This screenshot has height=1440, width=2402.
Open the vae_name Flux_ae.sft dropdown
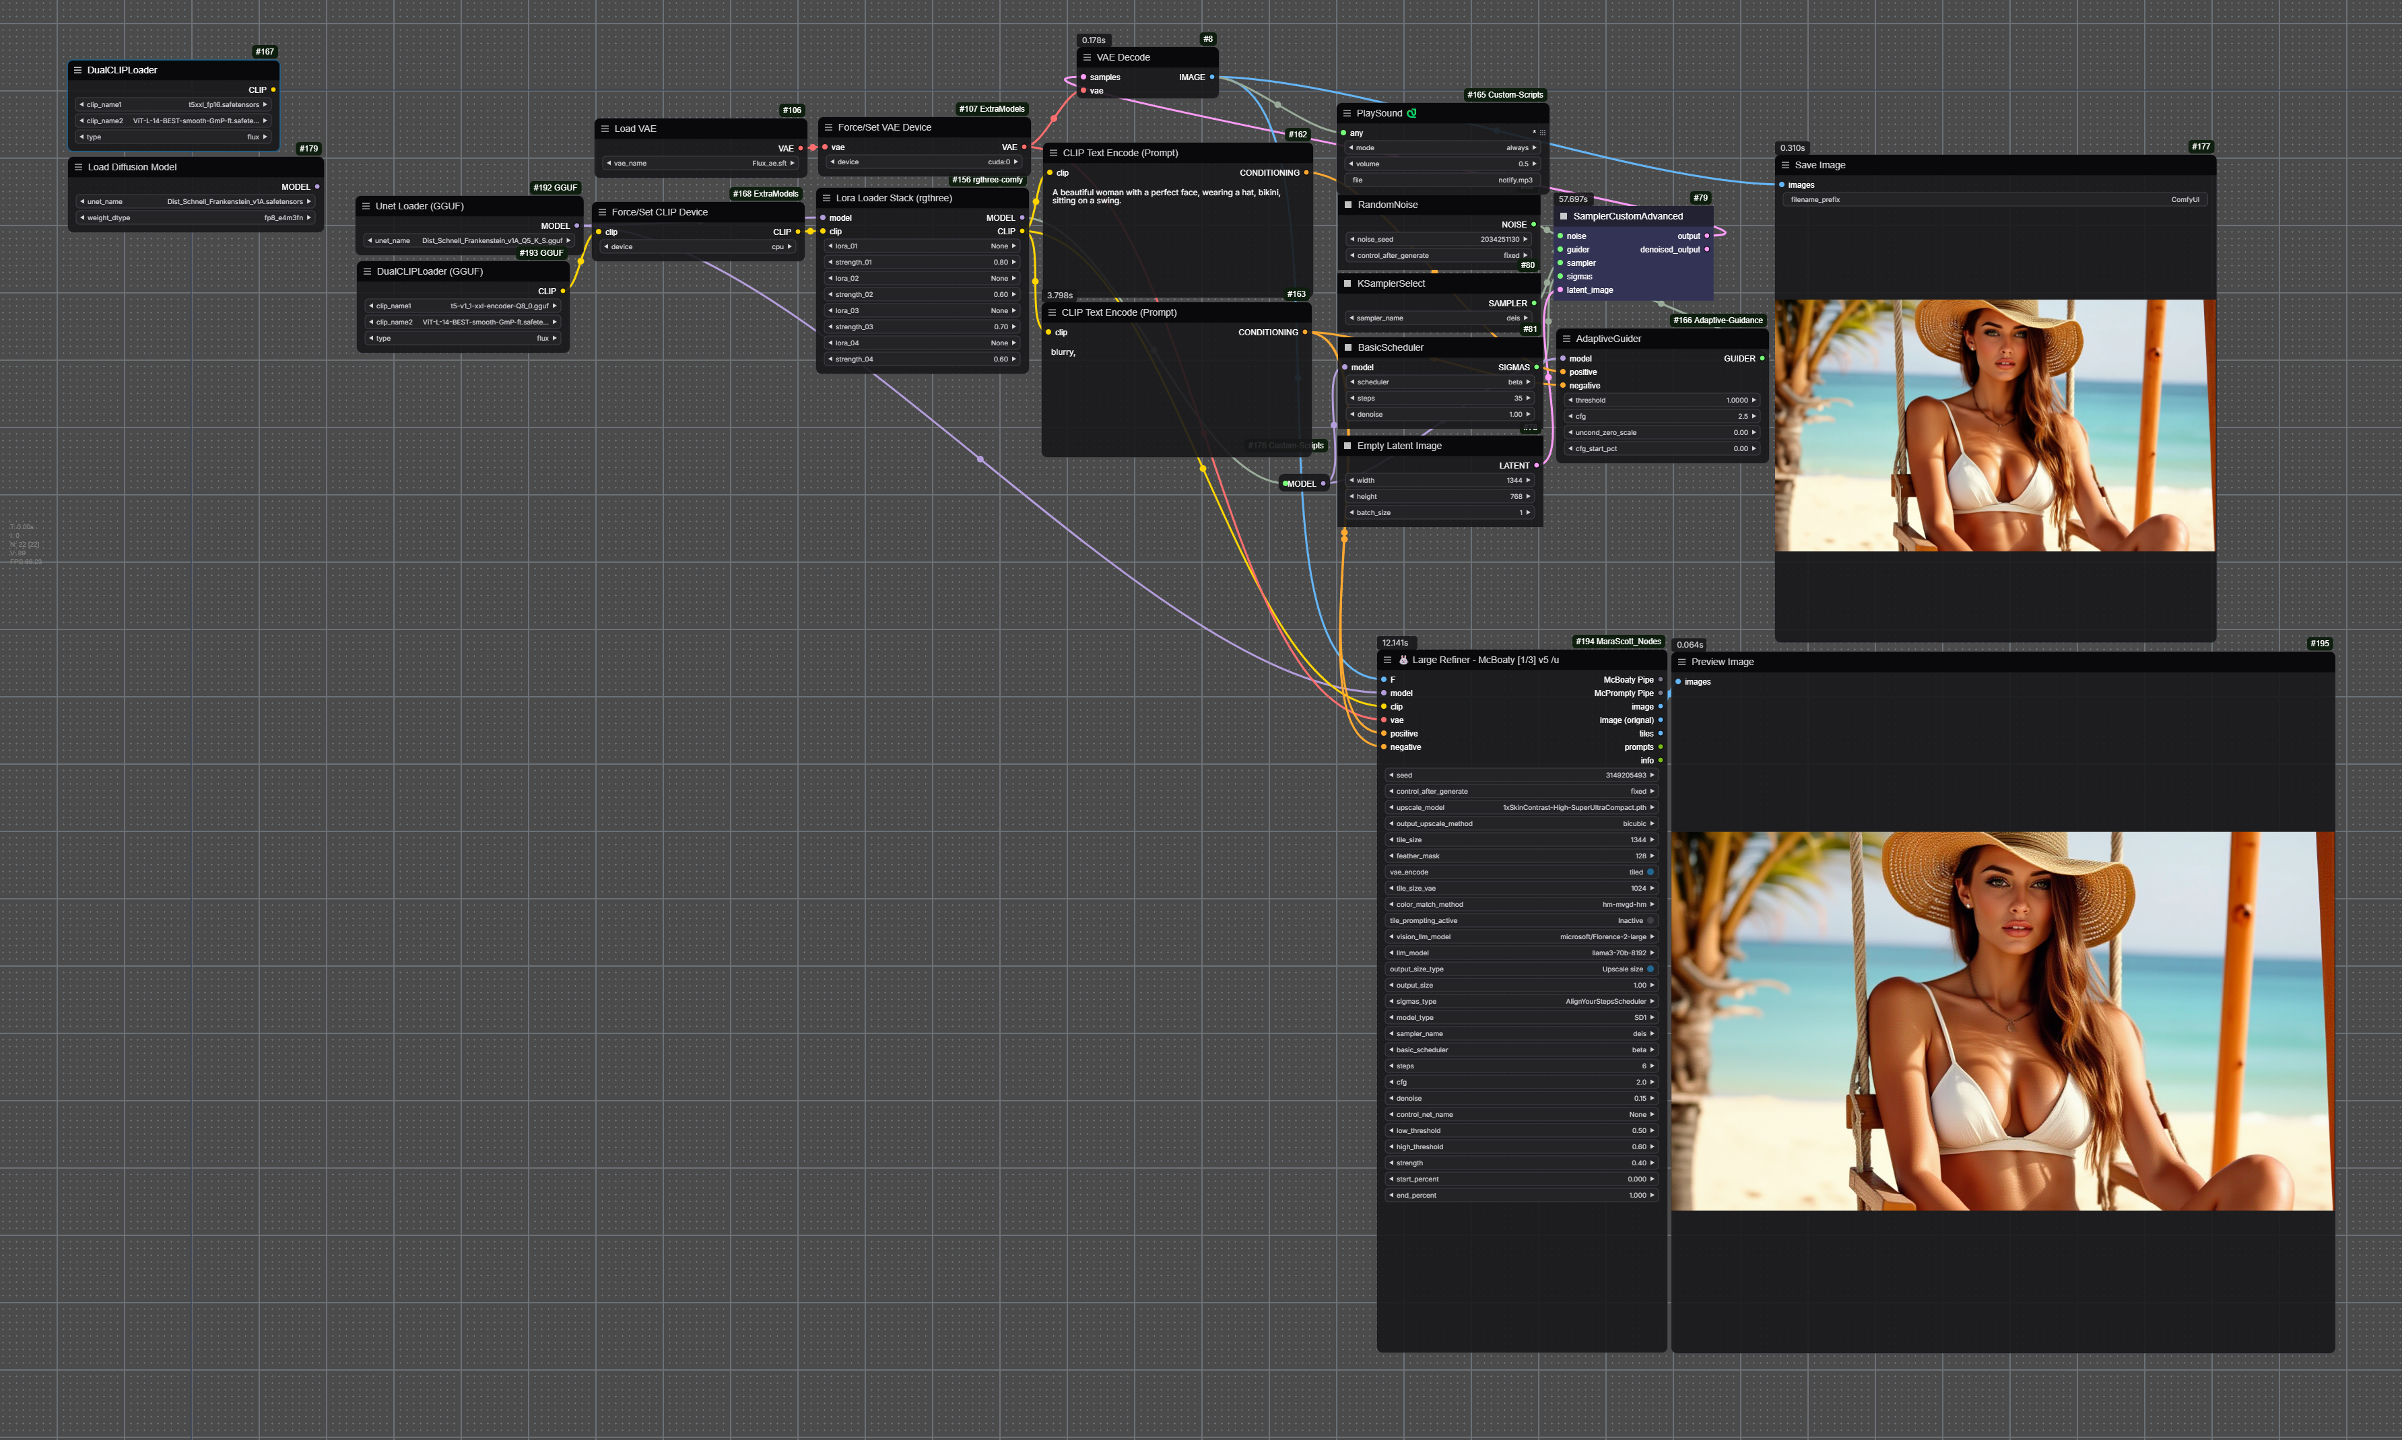700,163
